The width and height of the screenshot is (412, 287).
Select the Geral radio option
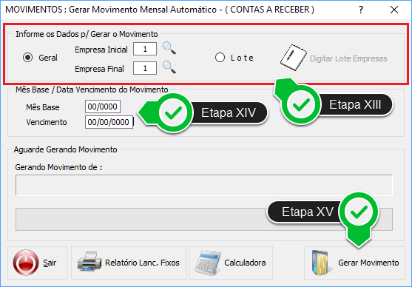(x=28, y=58)
